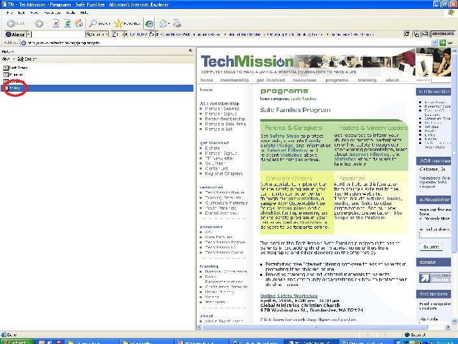Image resolution: width=458 pixels, height=344 pixels.
Task: Click the Amazon.com button on Alexa toolbar
Action: 443,34
